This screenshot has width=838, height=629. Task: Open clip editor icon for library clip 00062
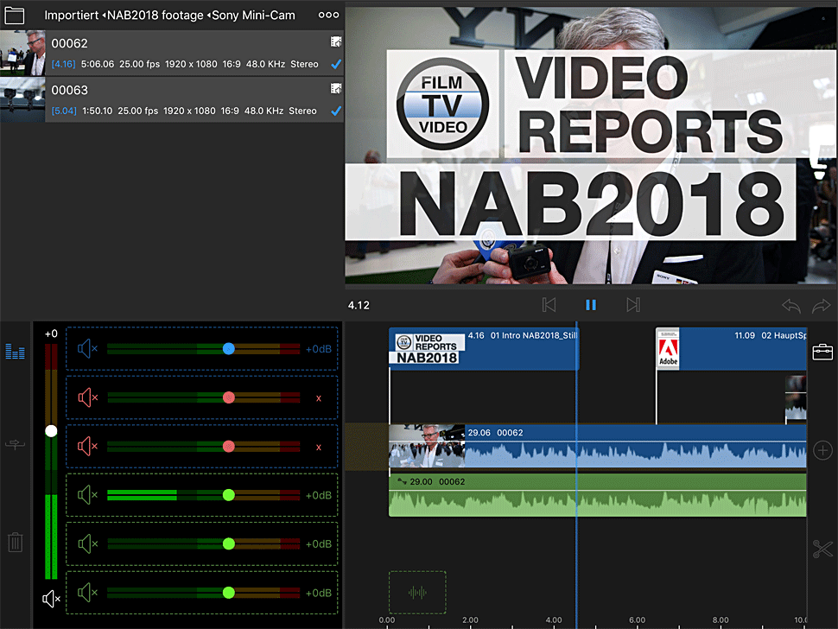[x=335, y=41]
